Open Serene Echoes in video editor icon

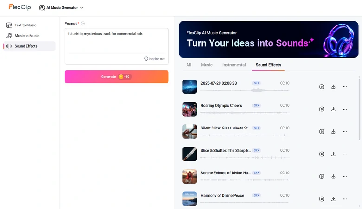[x=322, y=176]
